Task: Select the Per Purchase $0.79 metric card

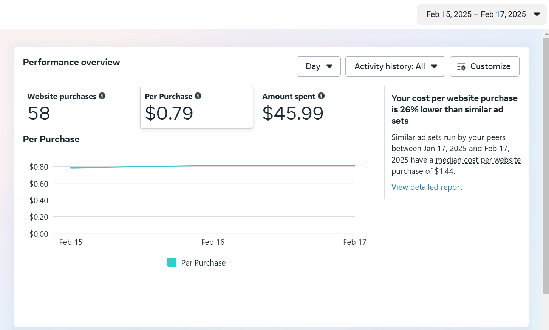Action: pyautogui.click(x=196, y=107)
